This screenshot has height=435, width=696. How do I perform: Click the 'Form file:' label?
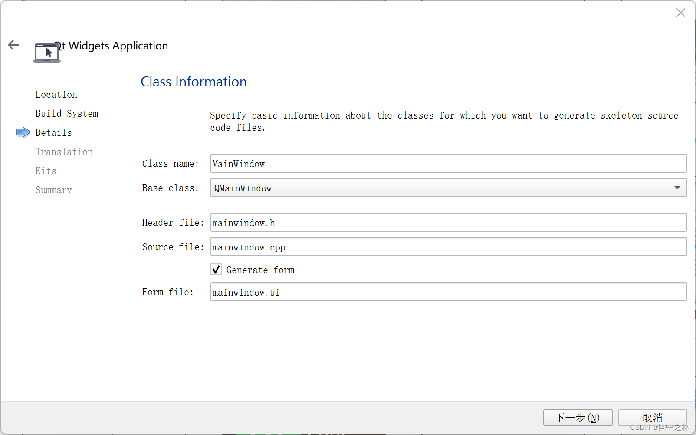[168, 292]
